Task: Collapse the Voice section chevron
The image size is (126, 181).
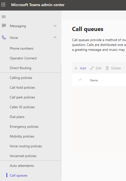Action: (x=55, y=38)
